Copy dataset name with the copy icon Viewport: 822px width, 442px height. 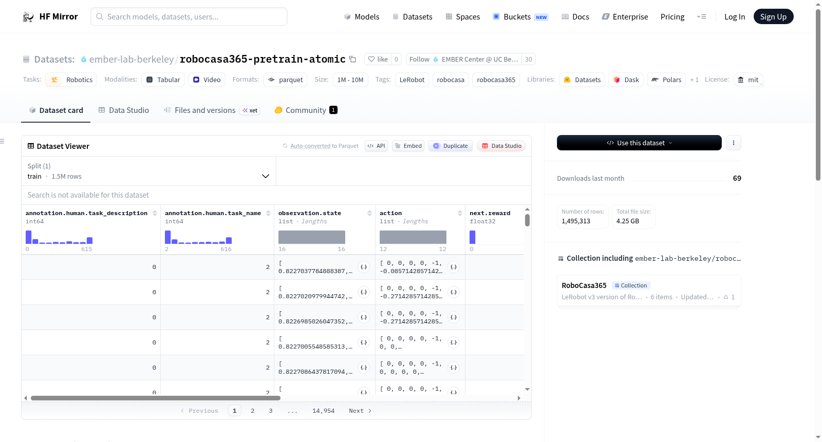[352, 59]
